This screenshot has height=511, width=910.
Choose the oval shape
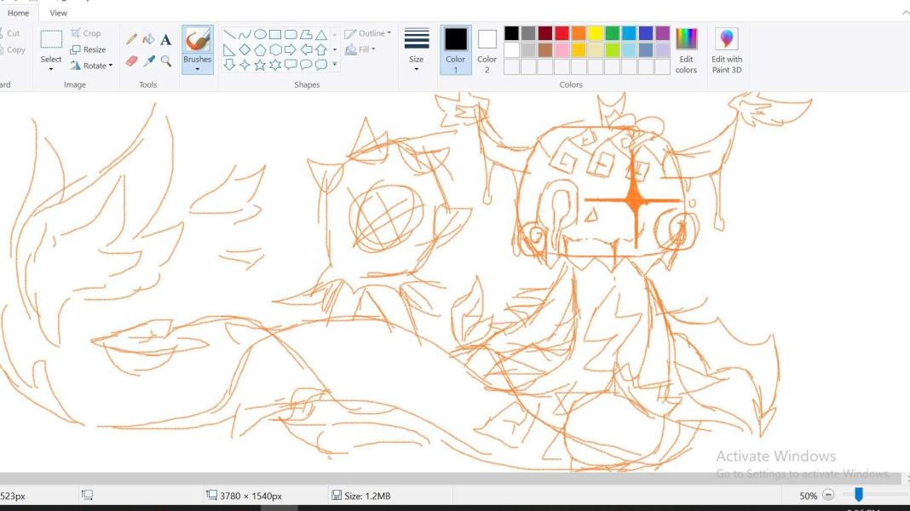click(260, 35)
